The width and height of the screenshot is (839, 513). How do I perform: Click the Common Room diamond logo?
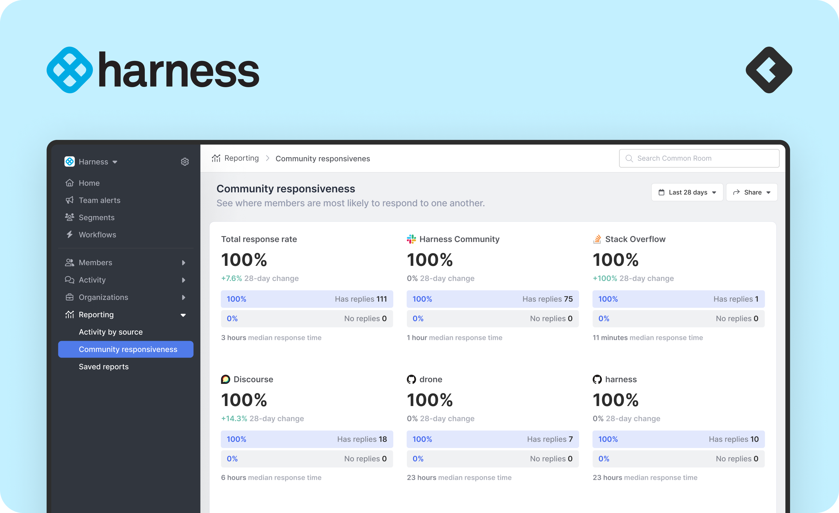[769, 70]
